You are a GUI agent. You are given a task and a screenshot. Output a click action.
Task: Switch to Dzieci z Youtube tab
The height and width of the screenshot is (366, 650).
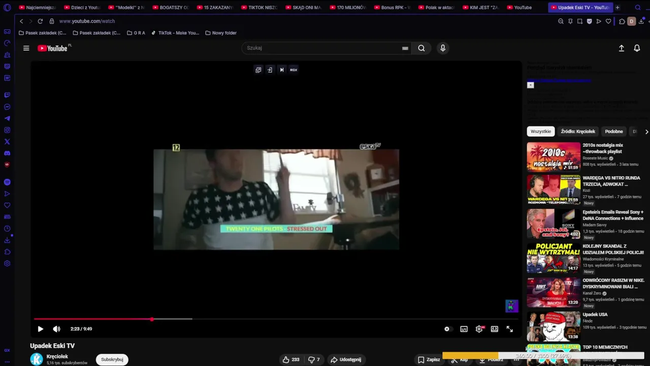[x=82, y=8]
